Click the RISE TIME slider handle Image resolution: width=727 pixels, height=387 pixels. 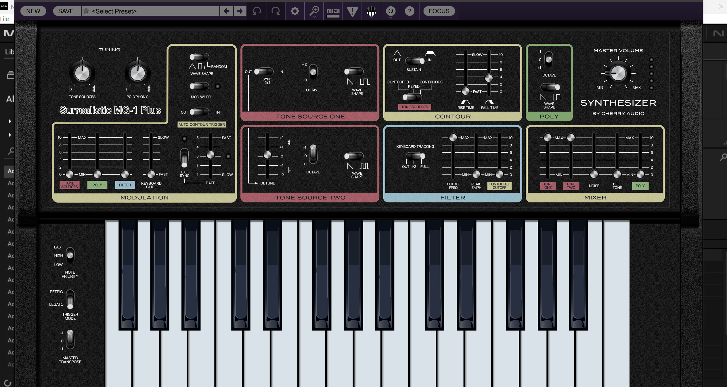pyautogui.click(x=465, y=91)
